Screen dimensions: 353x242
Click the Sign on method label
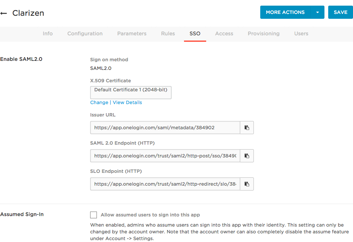pyautogui.click(x=109, y=60)
